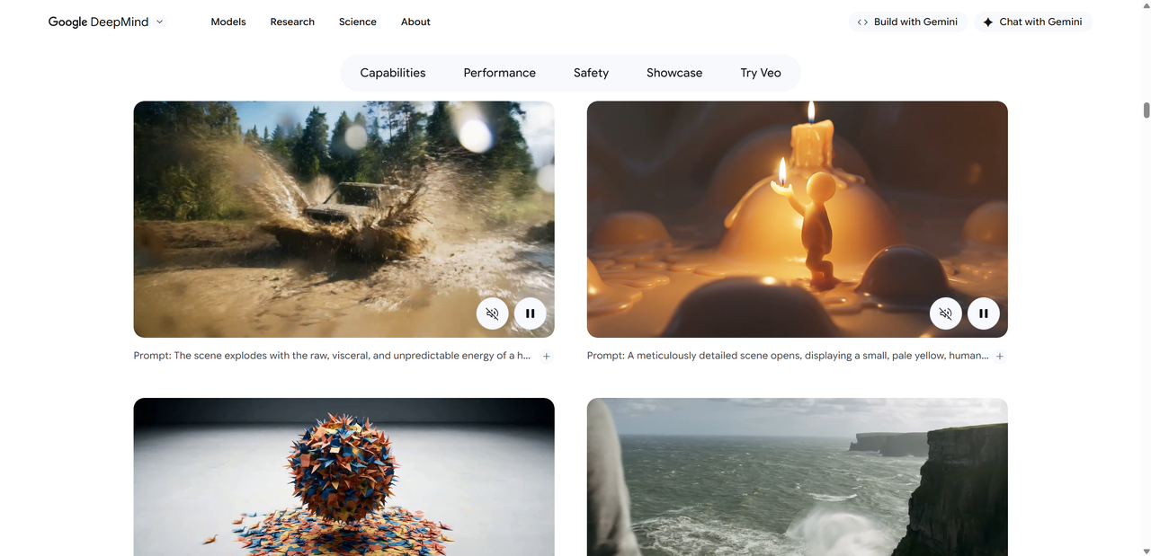Viewport: 1151px width, 556px height.
Task: Jump to the Performance section
Action: (x=499, y=73)
